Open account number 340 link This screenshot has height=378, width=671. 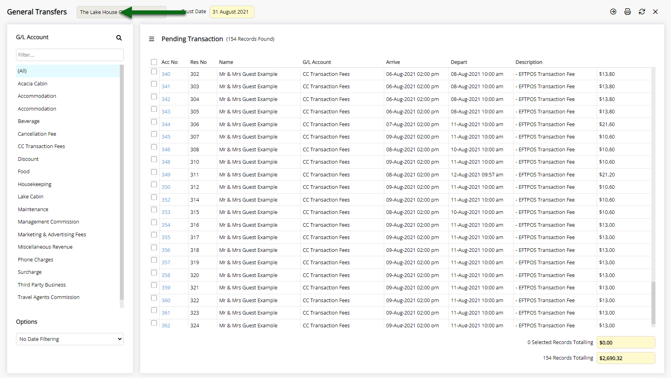click(166, 74)
